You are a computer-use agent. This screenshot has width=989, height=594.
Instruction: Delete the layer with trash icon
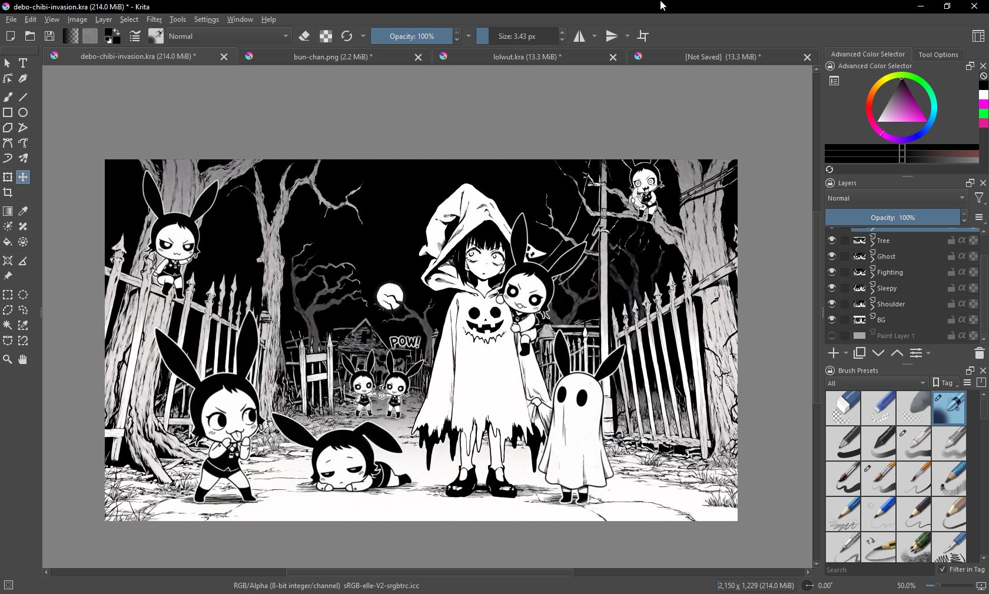coord(979,353)
